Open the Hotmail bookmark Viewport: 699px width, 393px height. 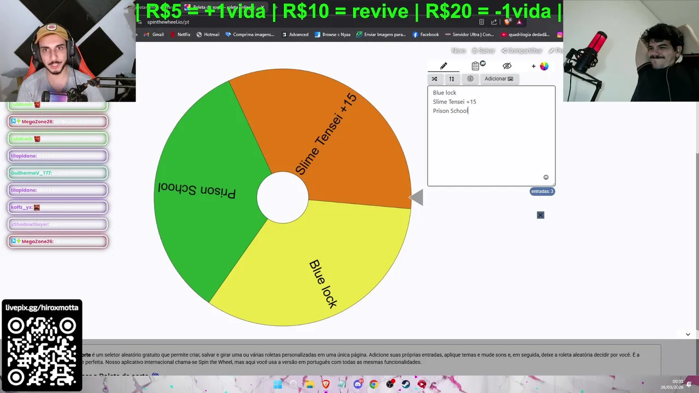(x=208, y=34)
